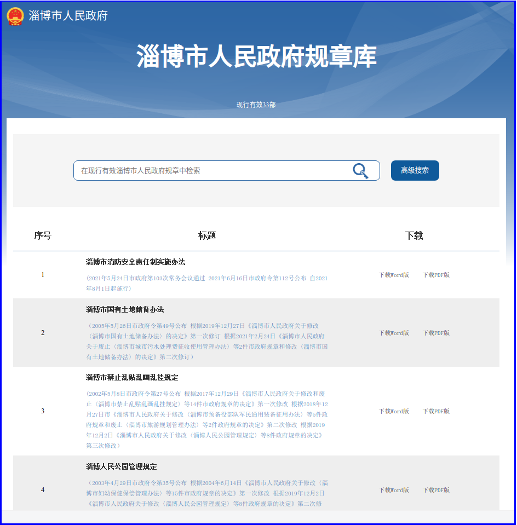Download Word version of regulation 1
The width and height of the screenshot is (517, 525).
[x=394, y=275]
